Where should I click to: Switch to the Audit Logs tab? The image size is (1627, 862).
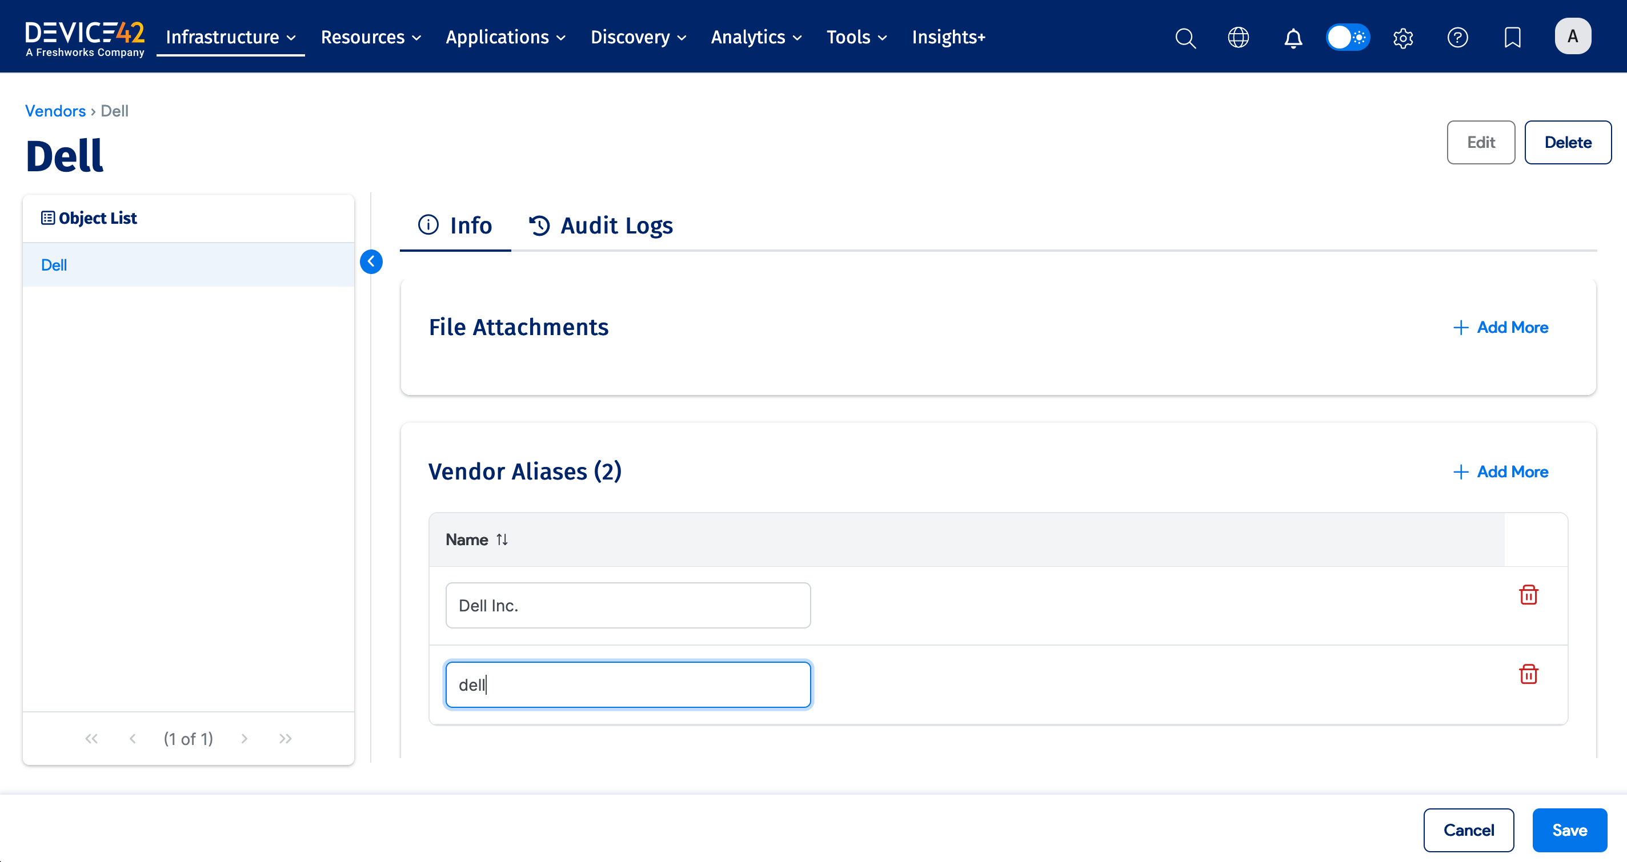pos(599,225)
